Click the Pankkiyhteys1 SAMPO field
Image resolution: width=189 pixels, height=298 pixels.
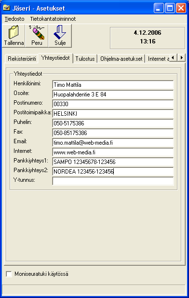pos(113,162)
